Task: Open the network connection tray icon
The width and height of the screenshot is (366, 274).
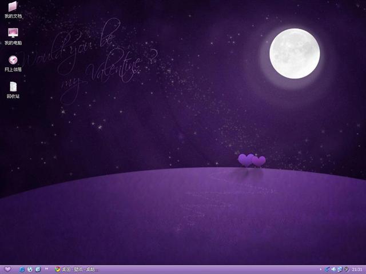Action: [340, 269]
